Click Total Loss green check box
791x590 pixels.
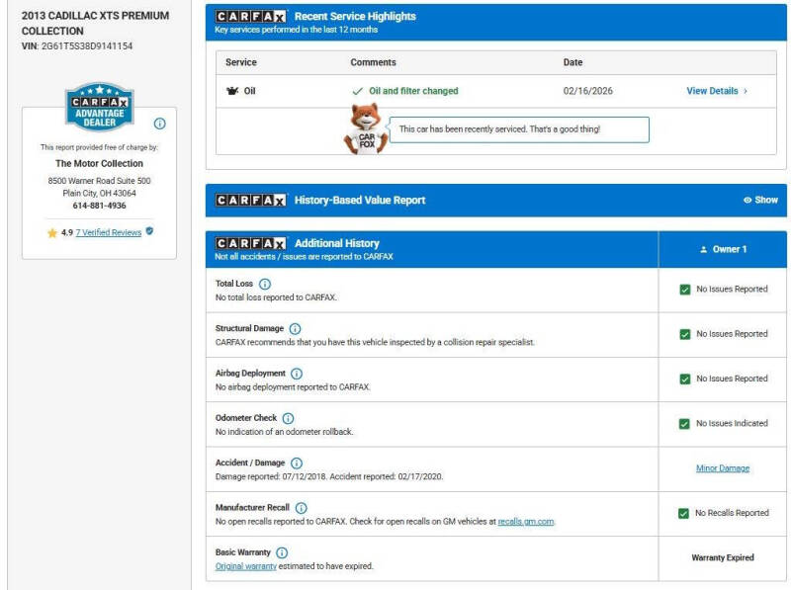click(x=684, y=290)
